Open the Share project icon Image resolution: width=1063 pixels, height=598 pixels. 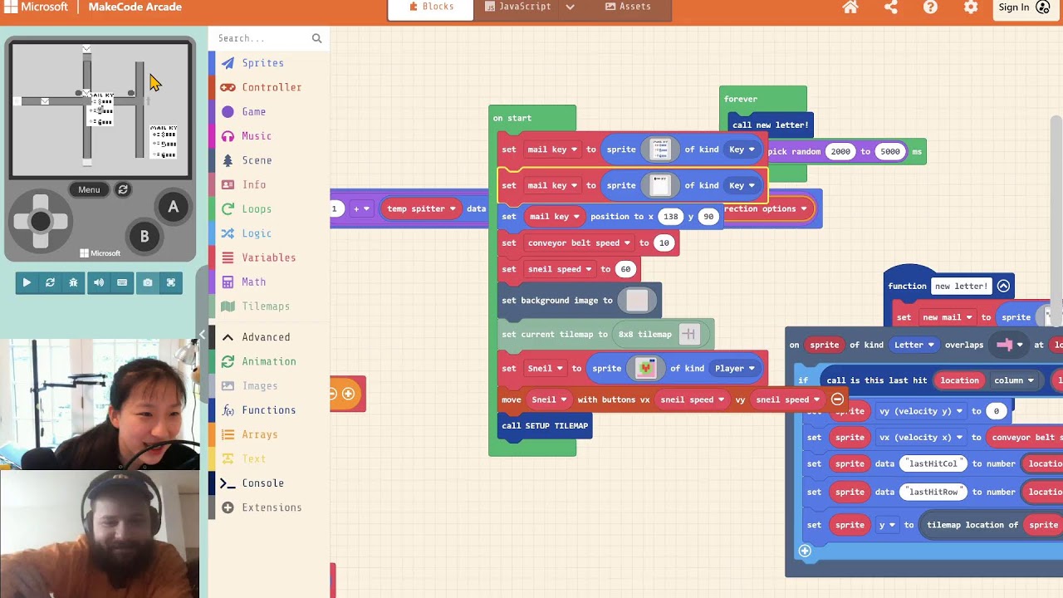pos(890,7)
